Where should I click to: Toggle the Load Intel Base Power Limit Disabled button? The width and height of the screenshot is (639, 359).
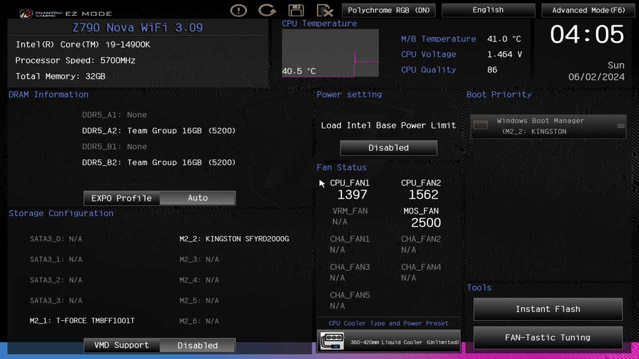[388, 148]
